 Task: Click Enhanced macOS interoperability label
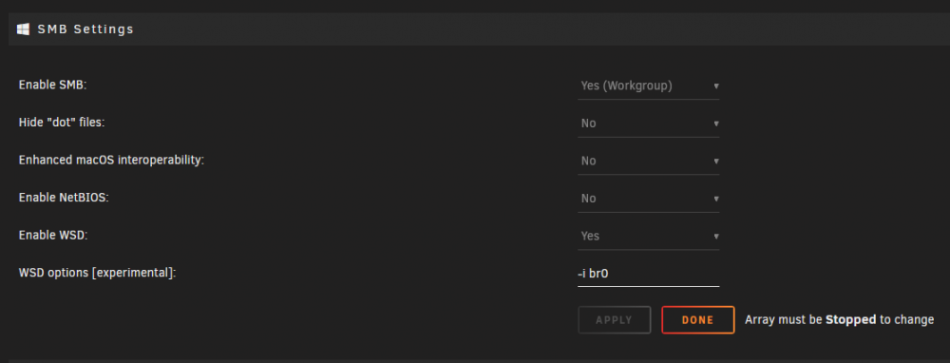click(x=111, y=160)
